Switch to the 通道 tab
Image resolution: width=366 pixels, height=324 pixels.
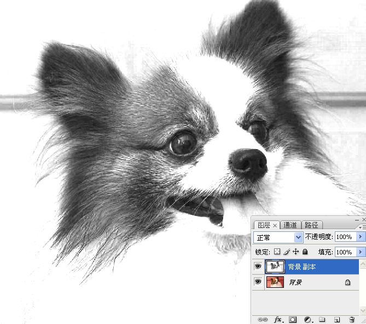[291, 225]
